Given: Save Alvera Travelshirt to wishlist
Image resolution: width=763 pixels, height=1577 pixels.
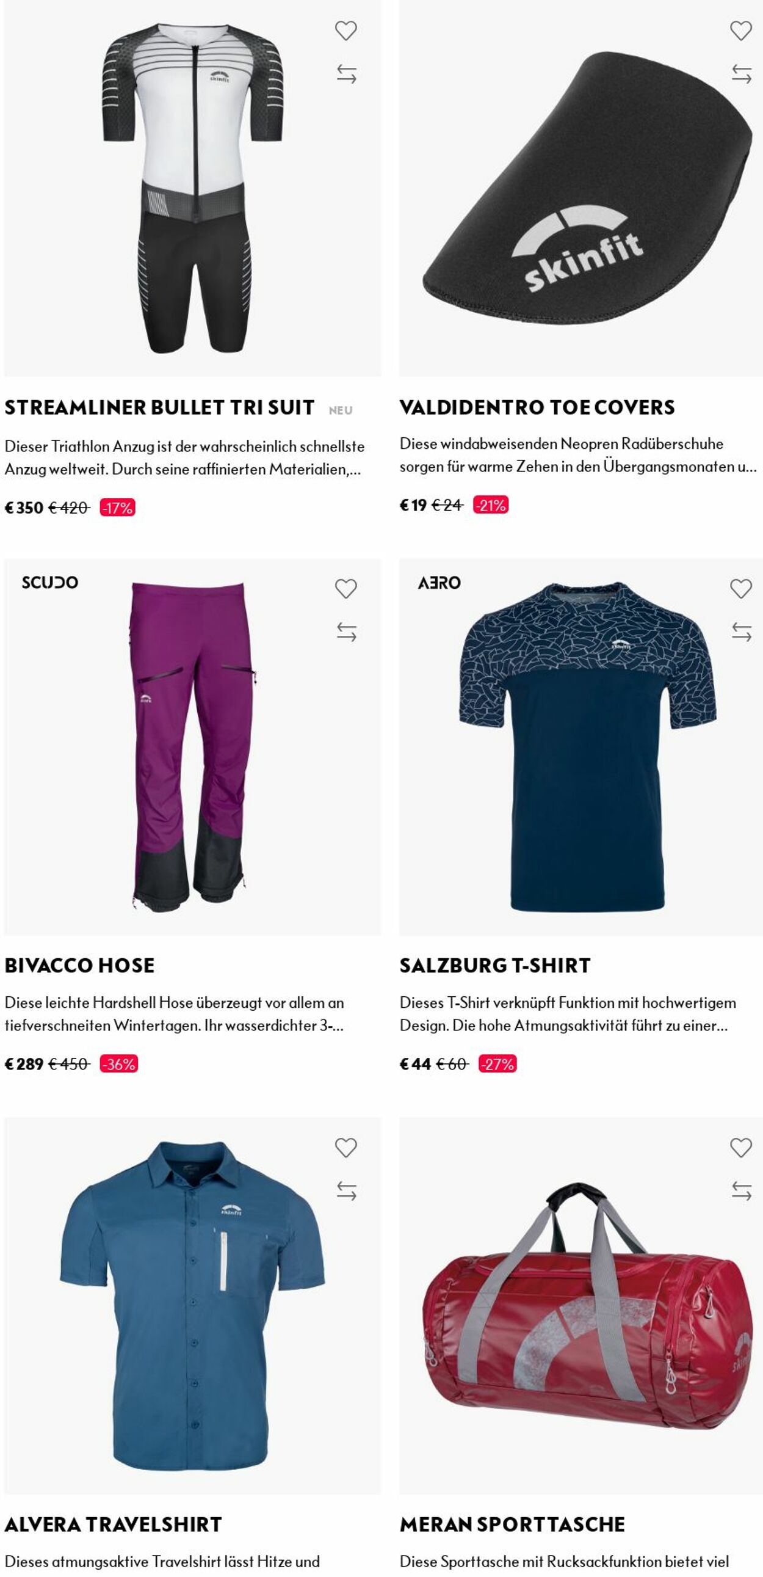Looking at the screenshot, I should click(345, 1148).
